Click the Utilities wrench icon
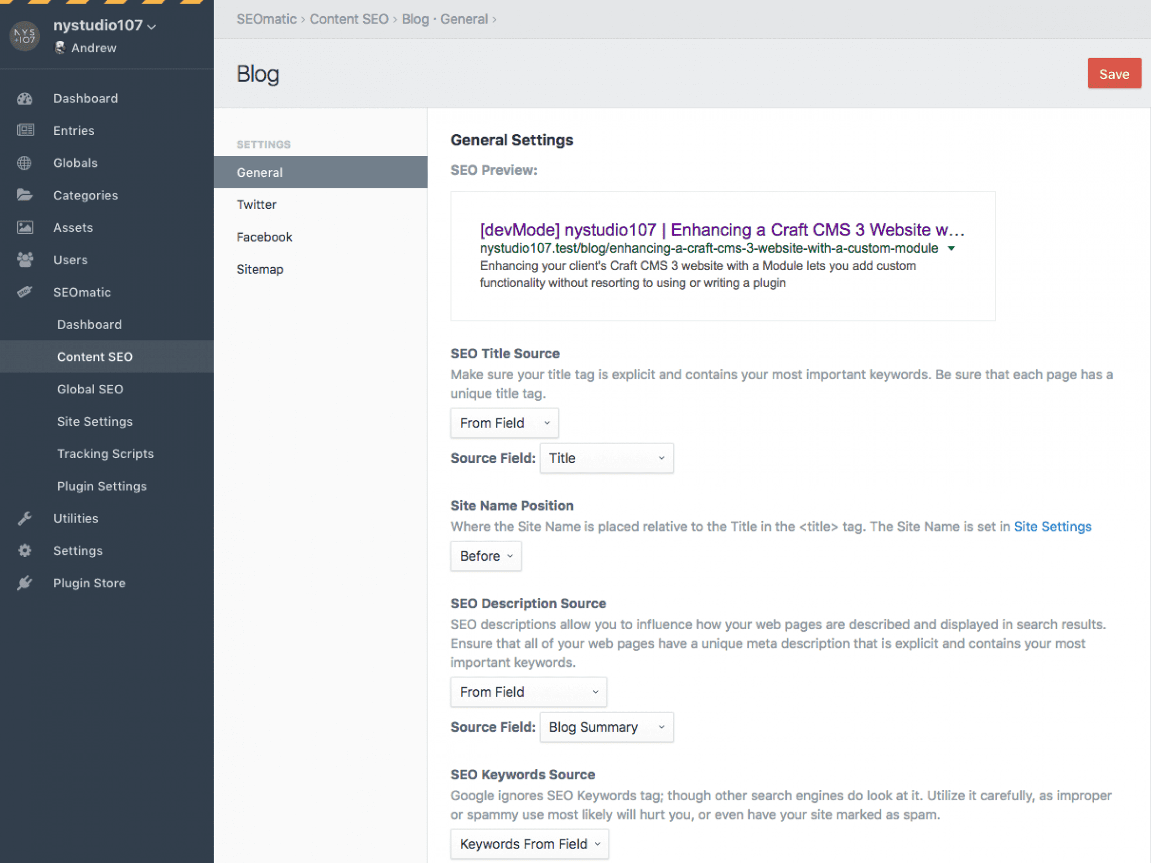This screenshot has width=1151, height=863. point(25,518)
